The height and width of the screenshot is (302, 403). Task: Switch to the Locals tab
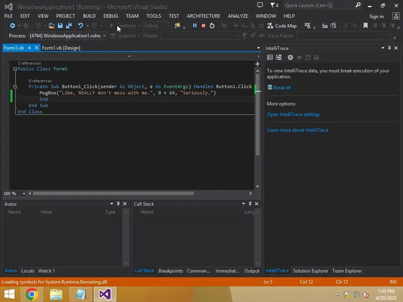28,271
